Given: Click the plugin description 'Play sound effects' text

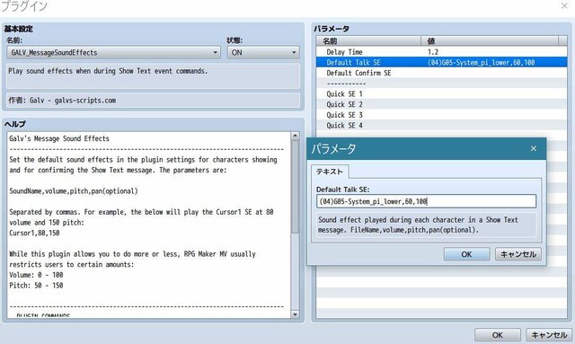Looking at the screenshot, I should pos(108,71).
